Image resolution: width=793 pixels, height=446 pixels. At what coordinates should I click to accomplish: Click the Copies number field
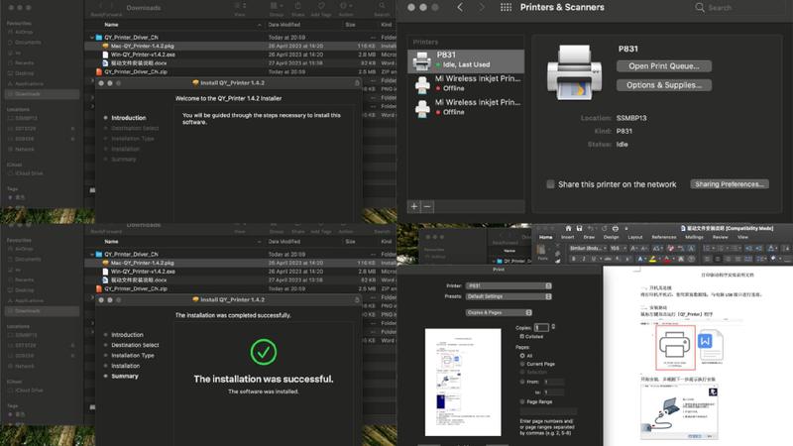pos(541,328)
